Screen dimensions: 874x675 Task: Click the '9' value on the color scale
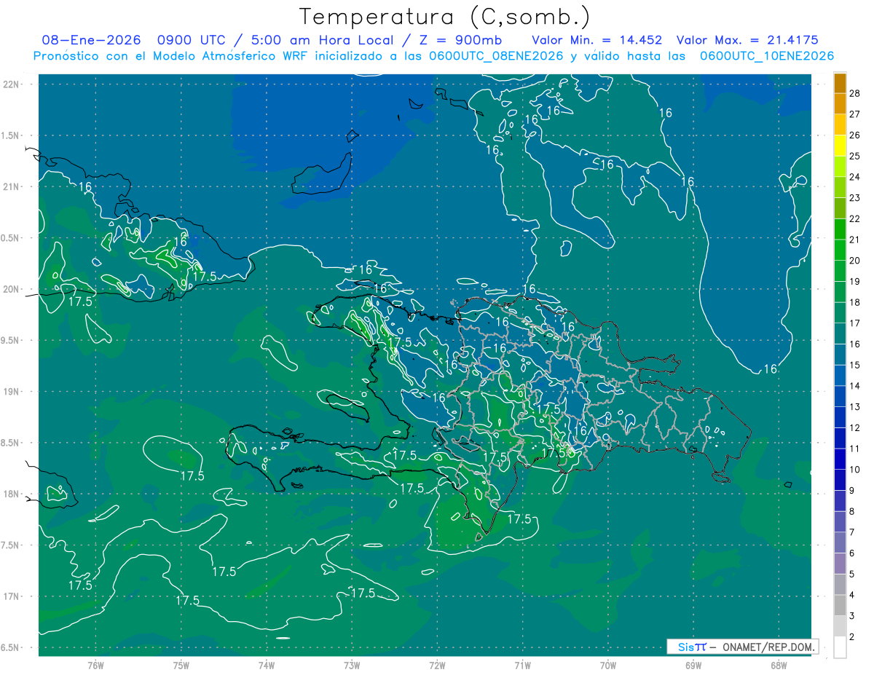coord(853,490)
